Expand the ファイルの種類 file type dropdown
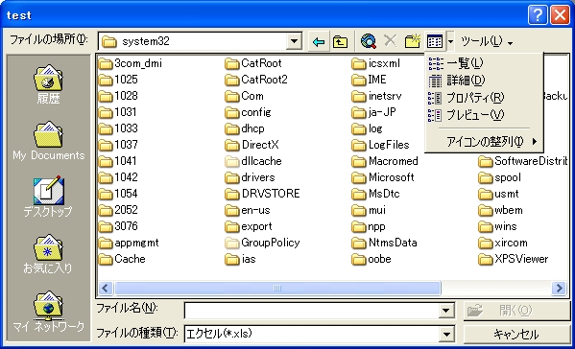This screenshot has width=575, height=349. click(446, 334)
